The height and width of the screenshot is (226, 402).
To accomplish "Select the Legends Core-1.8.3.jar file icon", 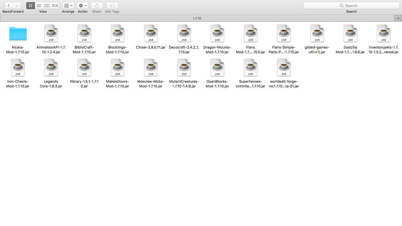I will 51,67.
